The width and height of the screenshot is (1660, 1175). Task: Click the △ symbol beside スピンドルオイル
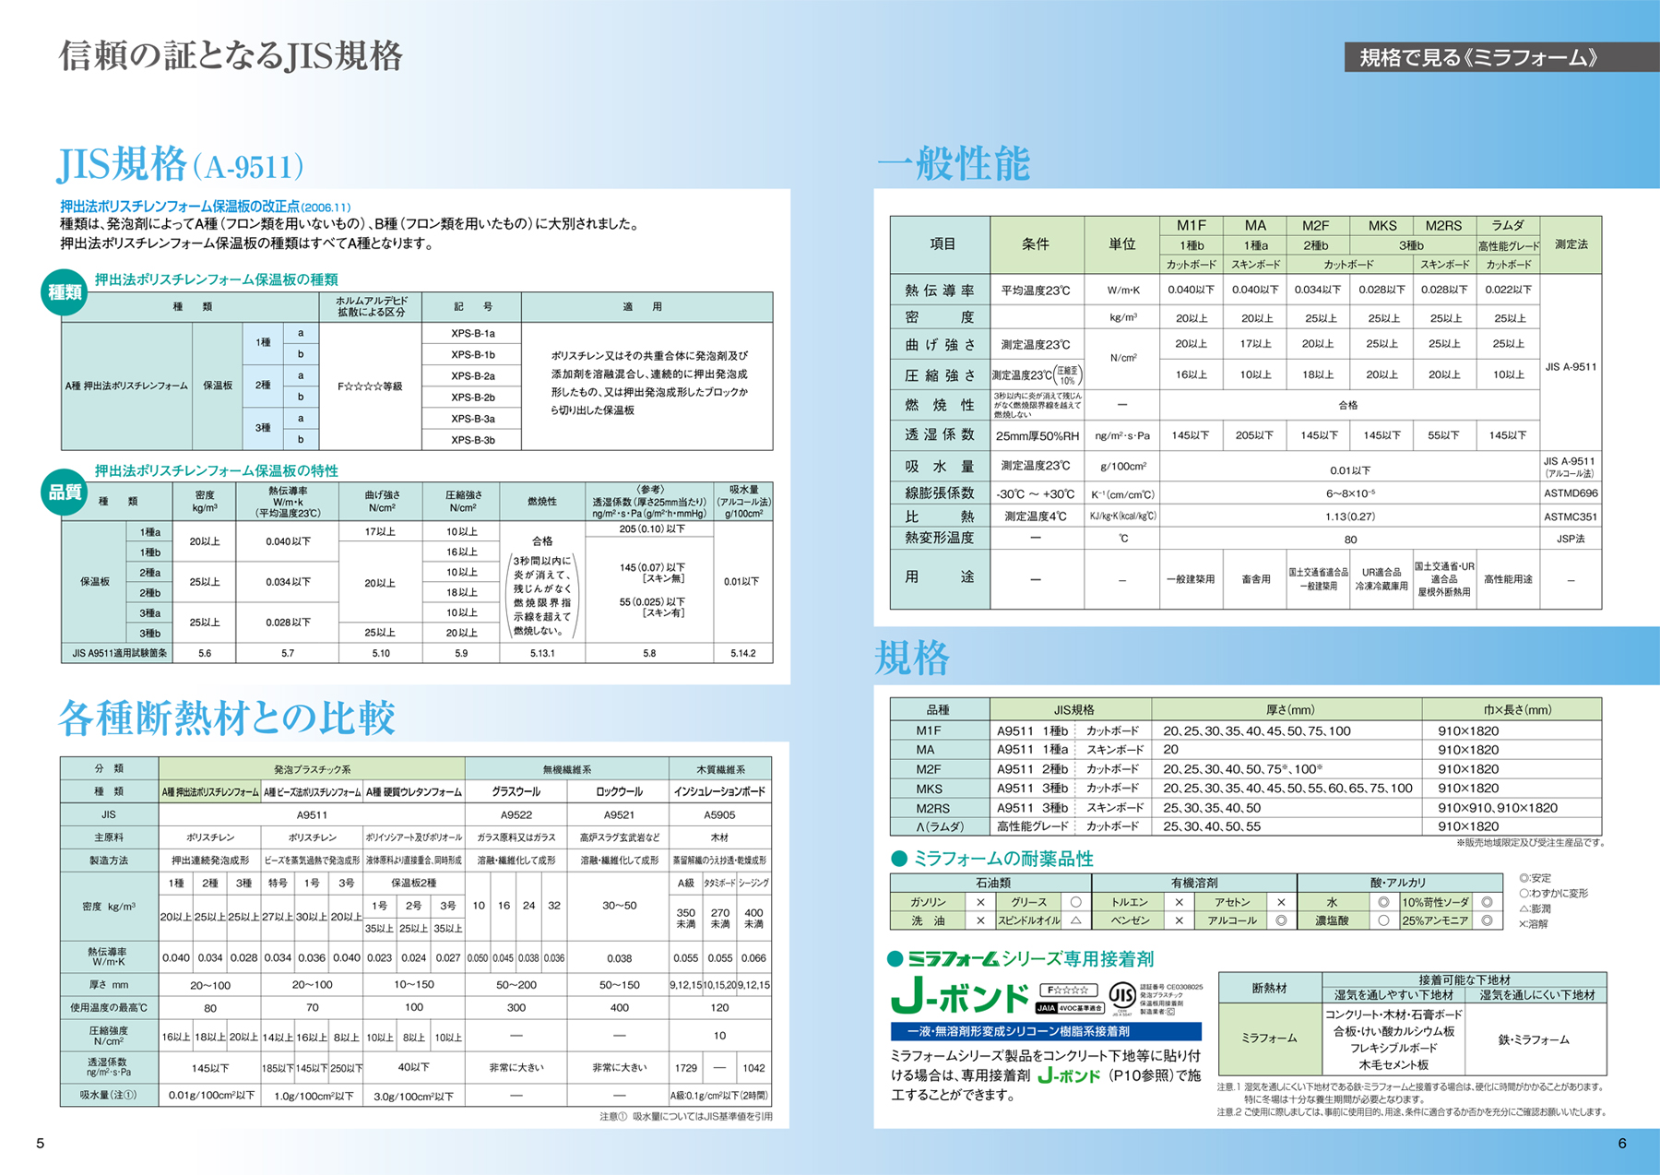pyautogui.click(x=1075, y=920)
